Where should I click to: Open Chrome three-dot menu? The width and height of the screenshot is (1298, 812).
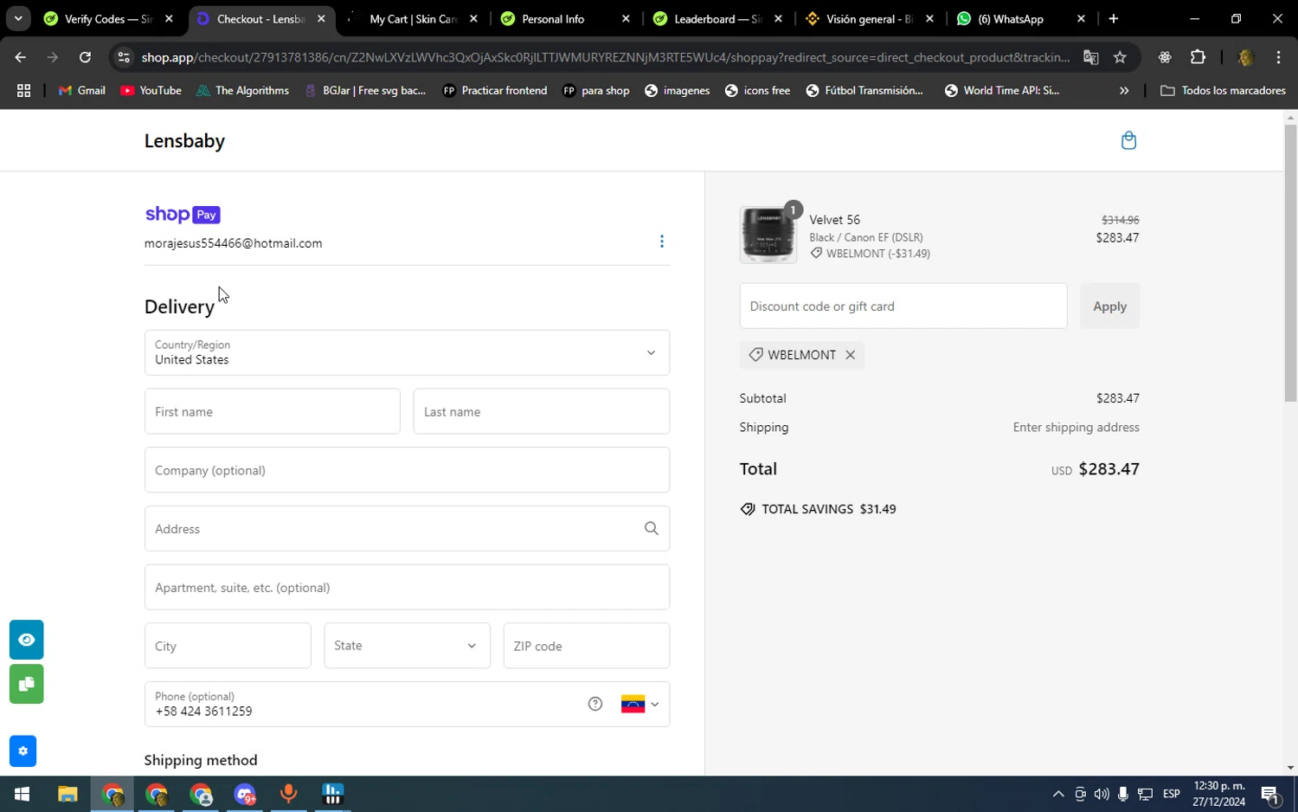(x=1278, y=57)
